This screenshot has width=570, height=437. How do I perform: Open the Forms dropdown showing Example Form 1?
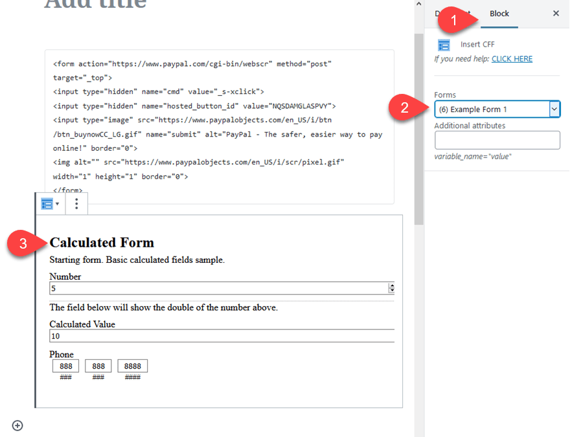554,109
